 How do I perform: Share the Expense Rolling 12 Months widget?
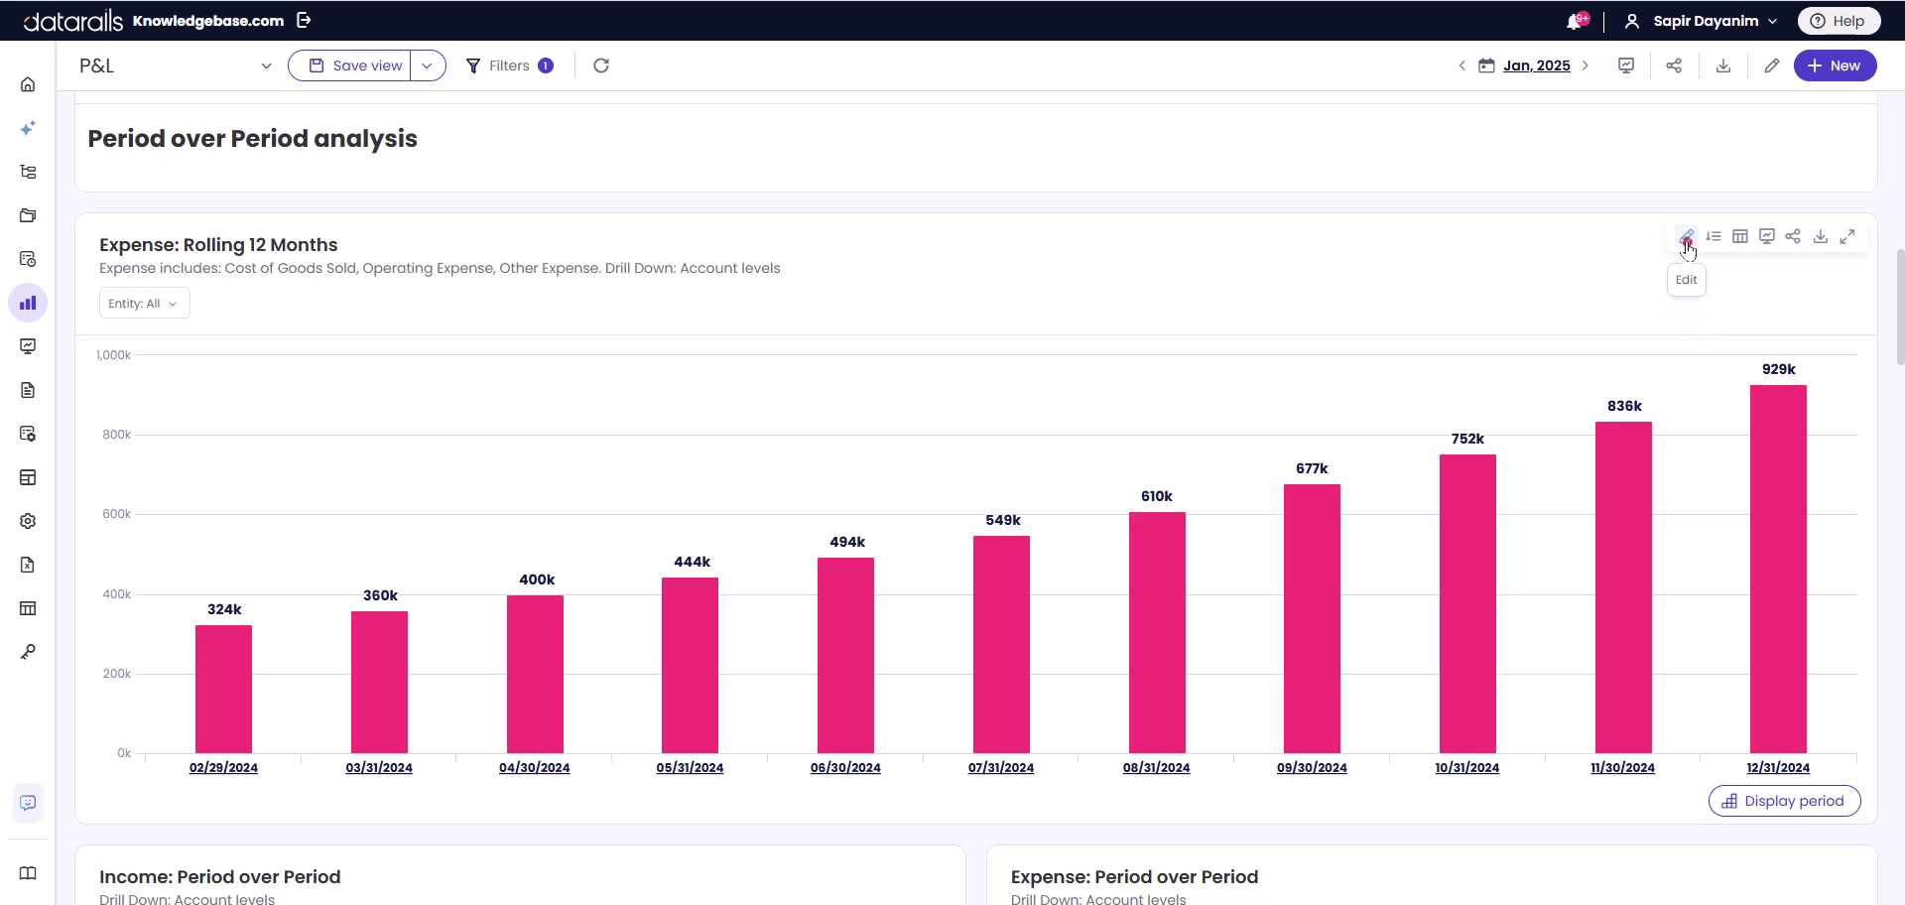pos(1793,236)
